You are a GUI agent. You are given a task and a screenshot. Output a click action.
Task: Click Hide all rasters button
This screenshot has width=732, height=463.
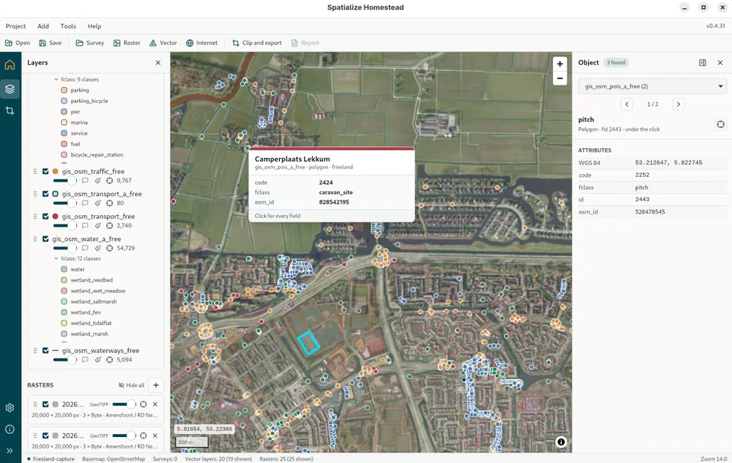(131, 385)
